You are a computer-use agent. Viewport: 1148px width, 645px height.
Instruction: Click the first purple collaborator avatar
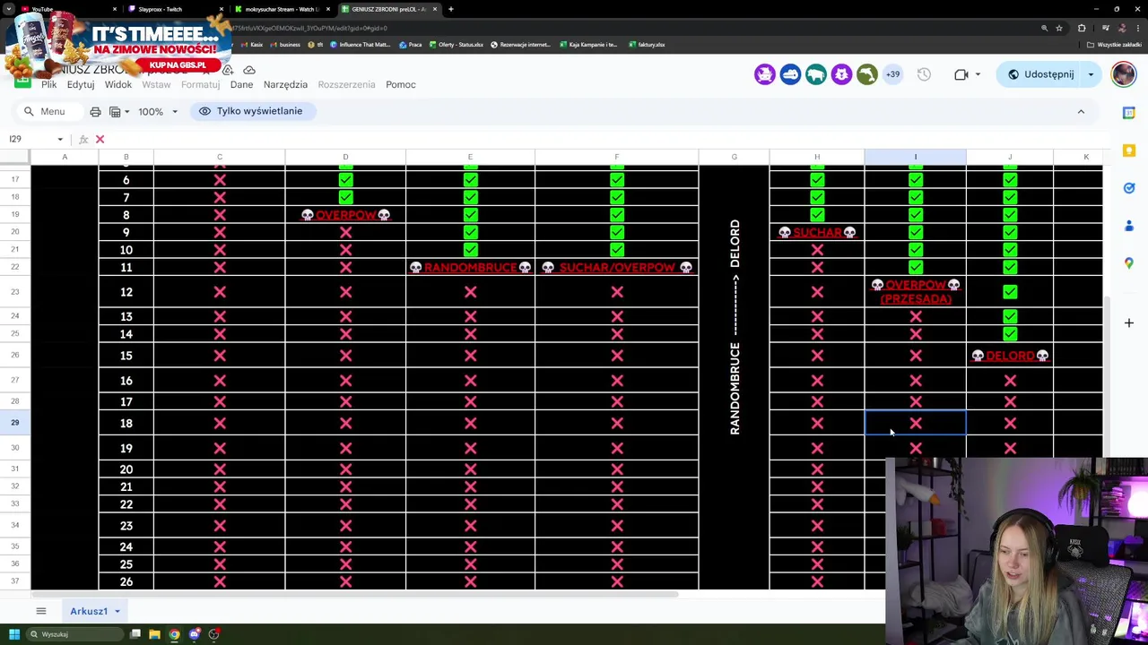click(x=764, y=74)
